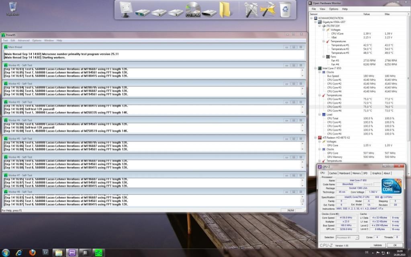Switch to the purple app taskbar button
Viewport: 411px width, 257px height.
pos(72,253)
